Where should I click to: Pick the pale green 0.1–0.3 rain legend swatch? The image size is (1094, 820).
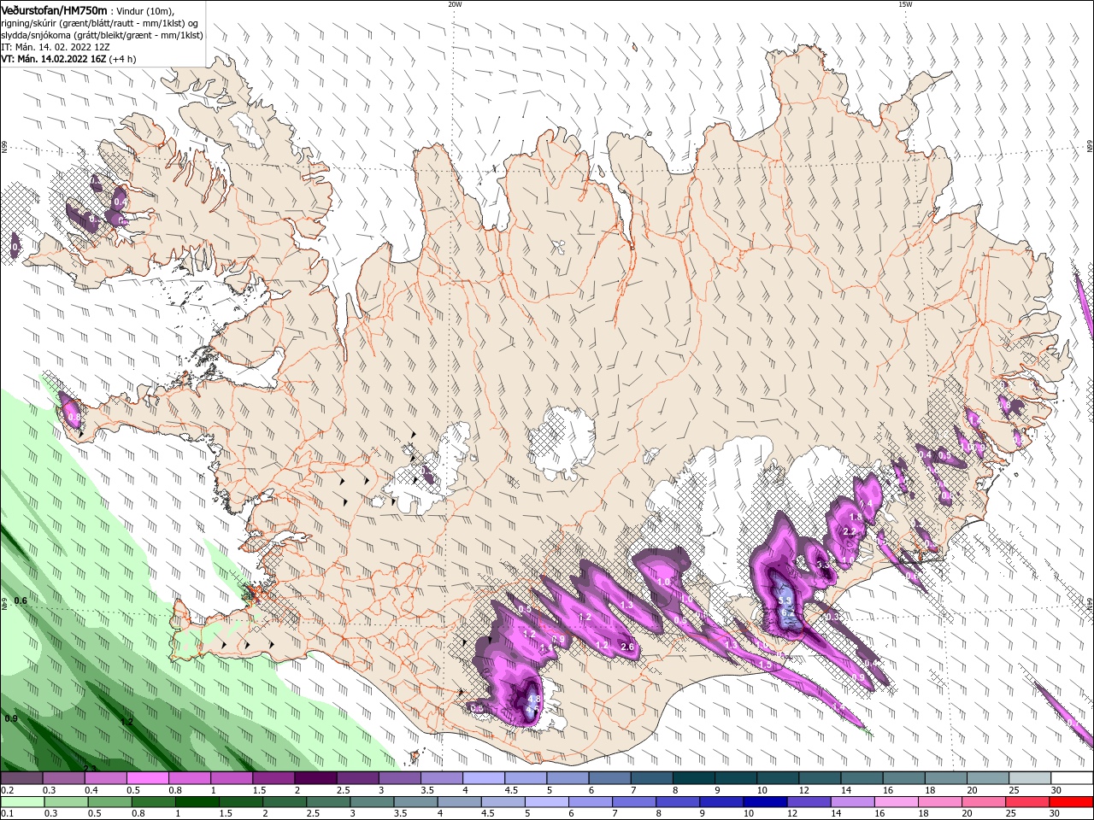[22, 802]
